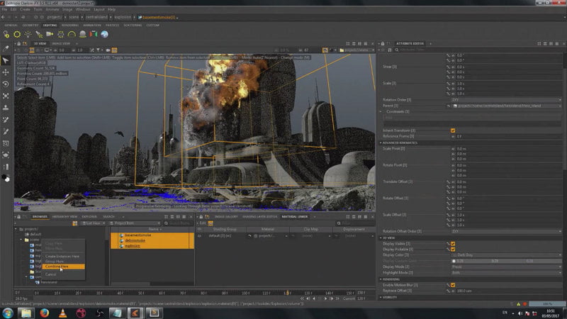
Task: Create a spot light from shelf
Action: [39, 34]
